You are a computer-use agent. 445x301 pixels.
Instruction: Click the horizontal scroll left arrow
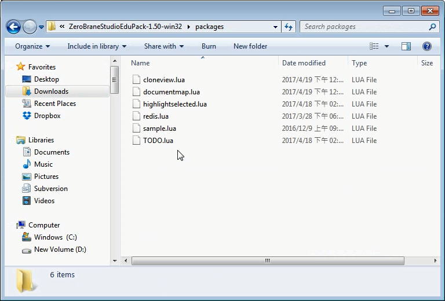tap(126, 260)
